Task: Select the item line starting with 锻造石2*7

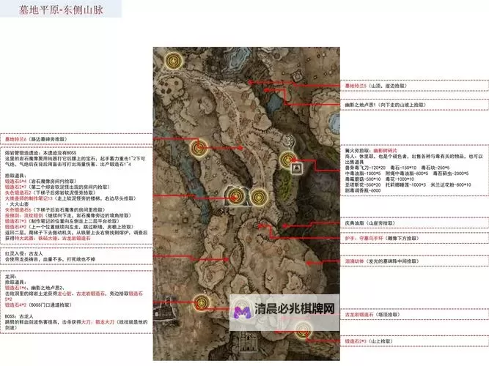Action: [x=57, y=187]
